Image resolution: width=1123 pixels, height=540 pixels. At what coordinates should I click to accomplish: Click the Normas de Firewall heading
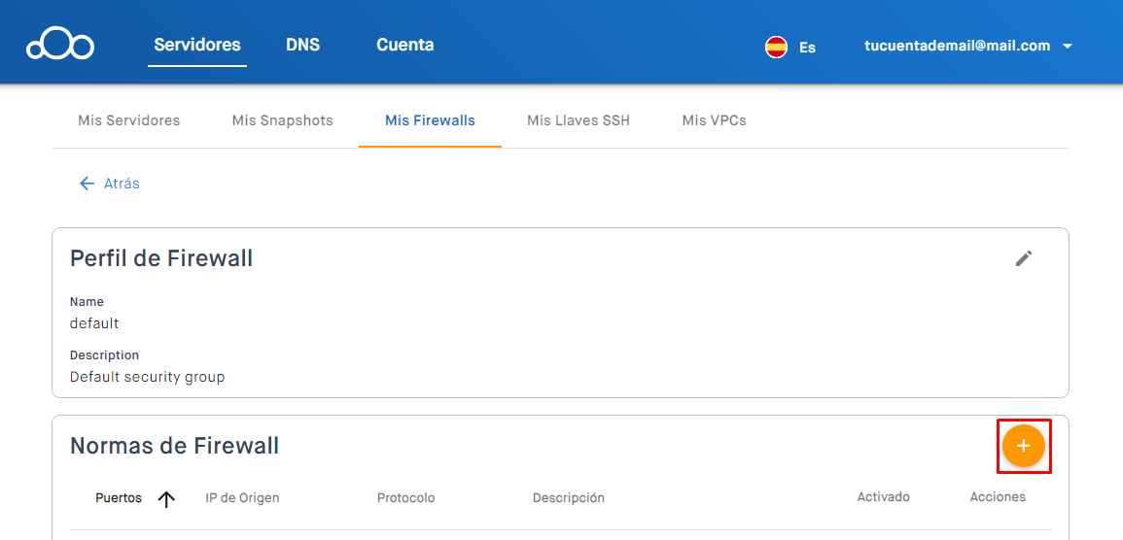pos(175,446)
